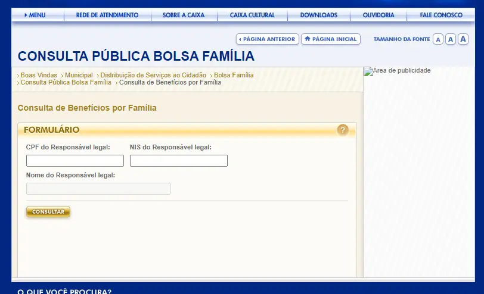The width and height of the screenshot is (484, 294).
Task: Open the Downloads menu
Action: pos(318,15)
